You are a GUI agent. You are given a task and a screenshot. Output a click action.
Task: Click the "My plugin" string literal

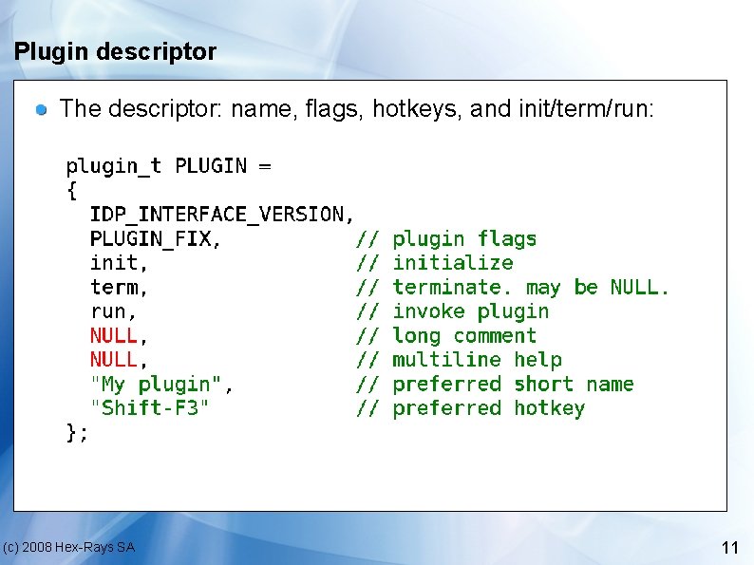point(156,385)
